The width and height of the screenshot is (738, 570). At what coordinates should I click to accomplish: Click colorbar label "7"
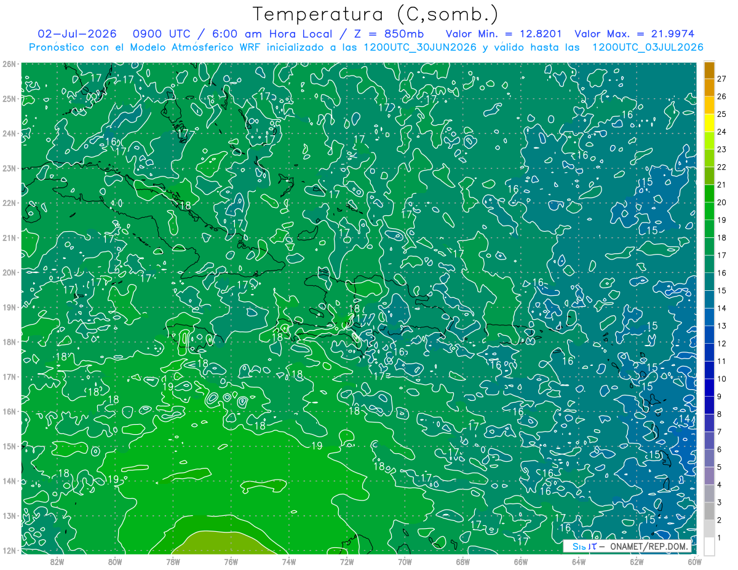coord(720,432)
